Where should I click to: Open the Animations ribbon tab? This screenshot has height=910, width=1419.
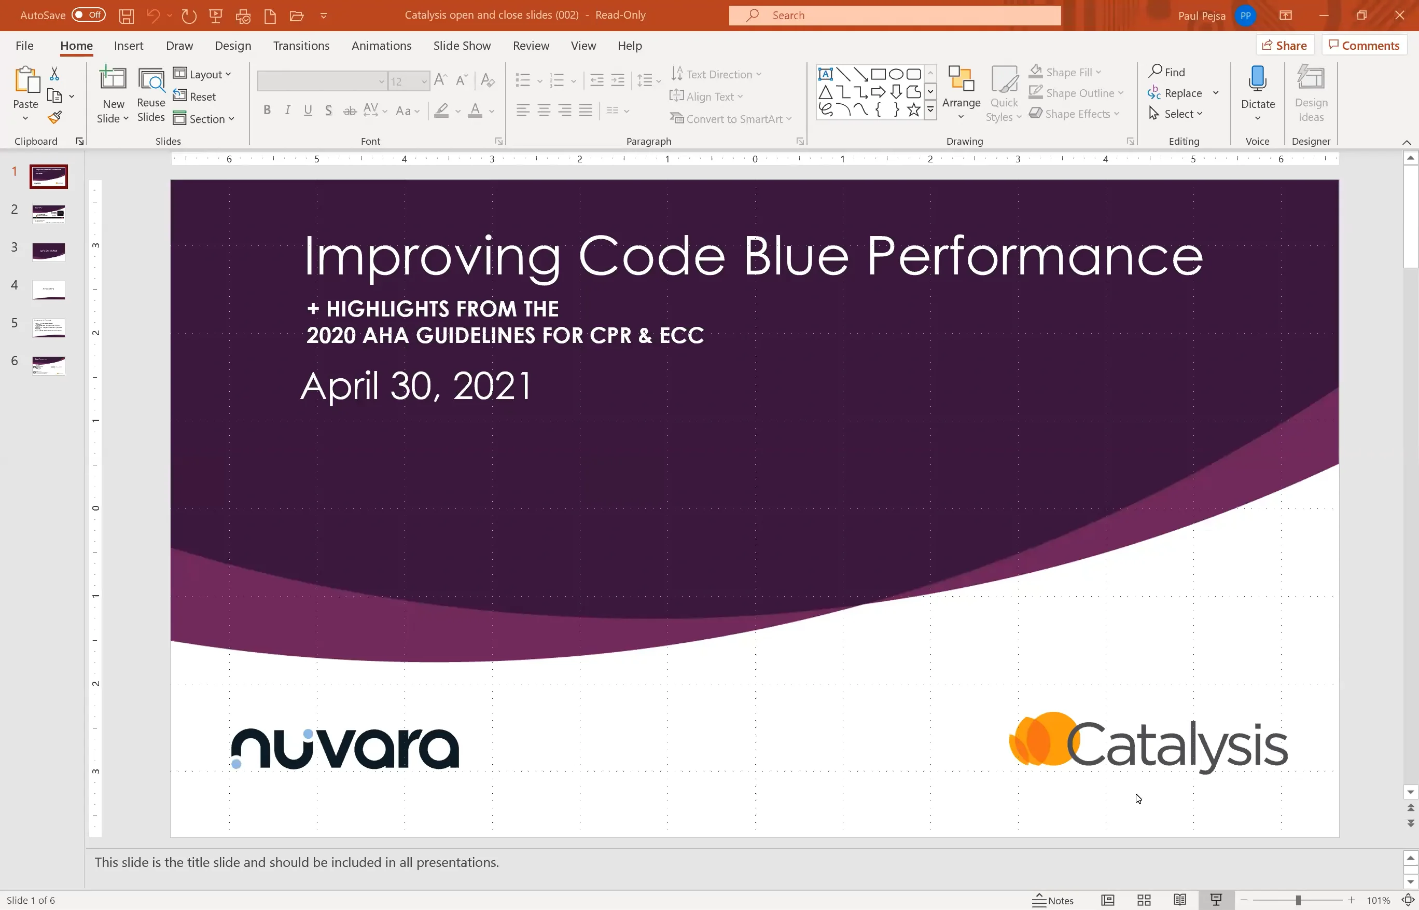coord(381,46)
